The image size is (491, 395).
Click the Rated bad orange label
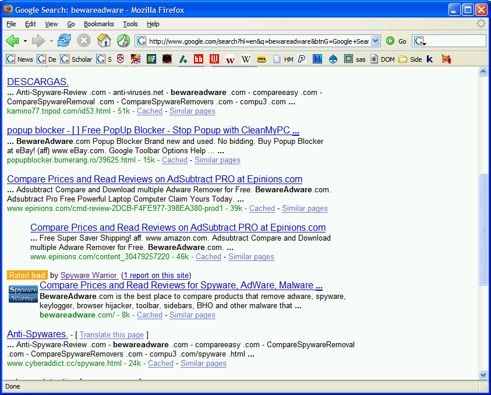click(27, 275)
